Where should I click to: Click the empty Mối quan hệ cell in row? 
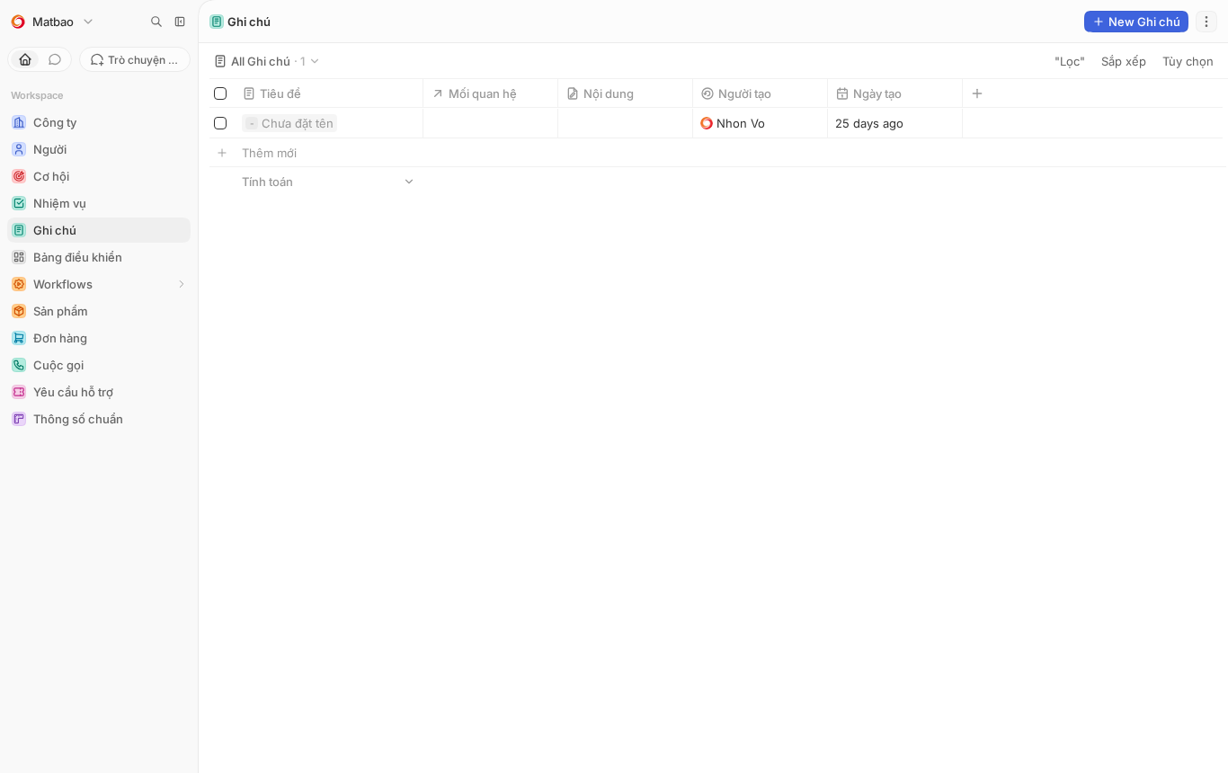pos(491,123)
